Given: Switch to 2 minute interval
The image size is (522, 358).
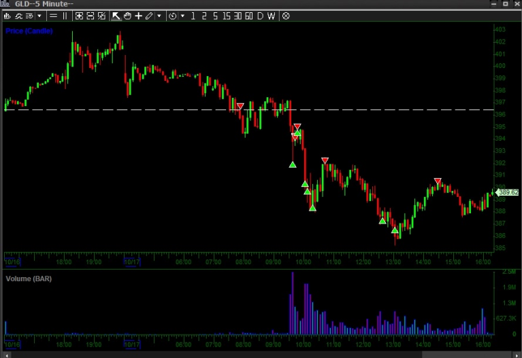Looking at the screenshot, I should click(204, 16).
